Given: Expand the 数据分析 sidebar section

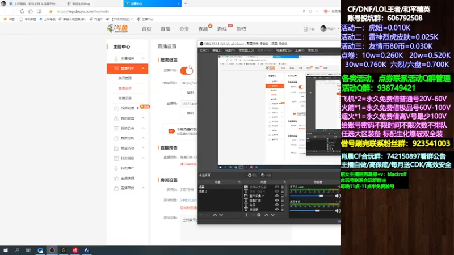Looking at the screenshot, I should [x=143, y=138].
